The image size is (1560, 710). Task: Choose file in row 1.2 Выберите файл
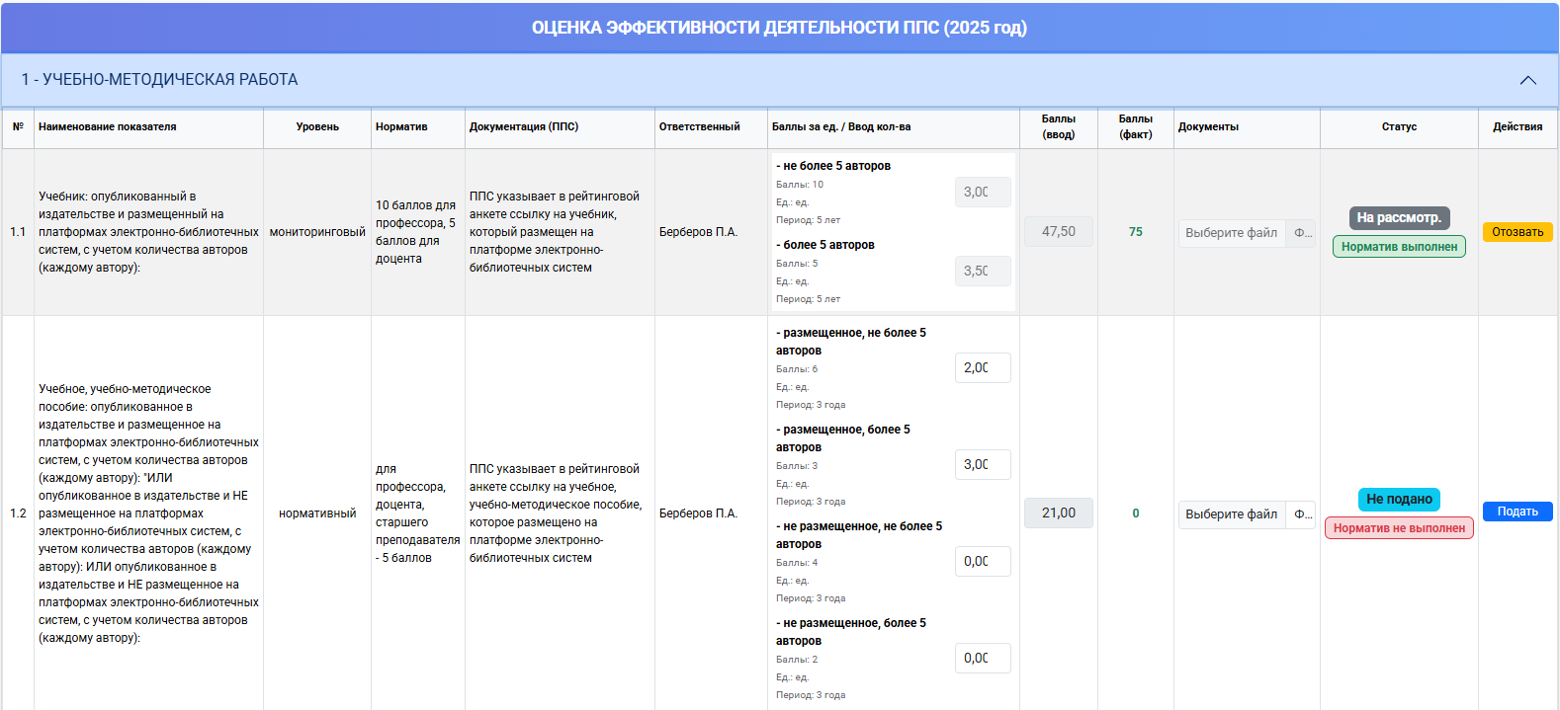(x=1232, y=514)
